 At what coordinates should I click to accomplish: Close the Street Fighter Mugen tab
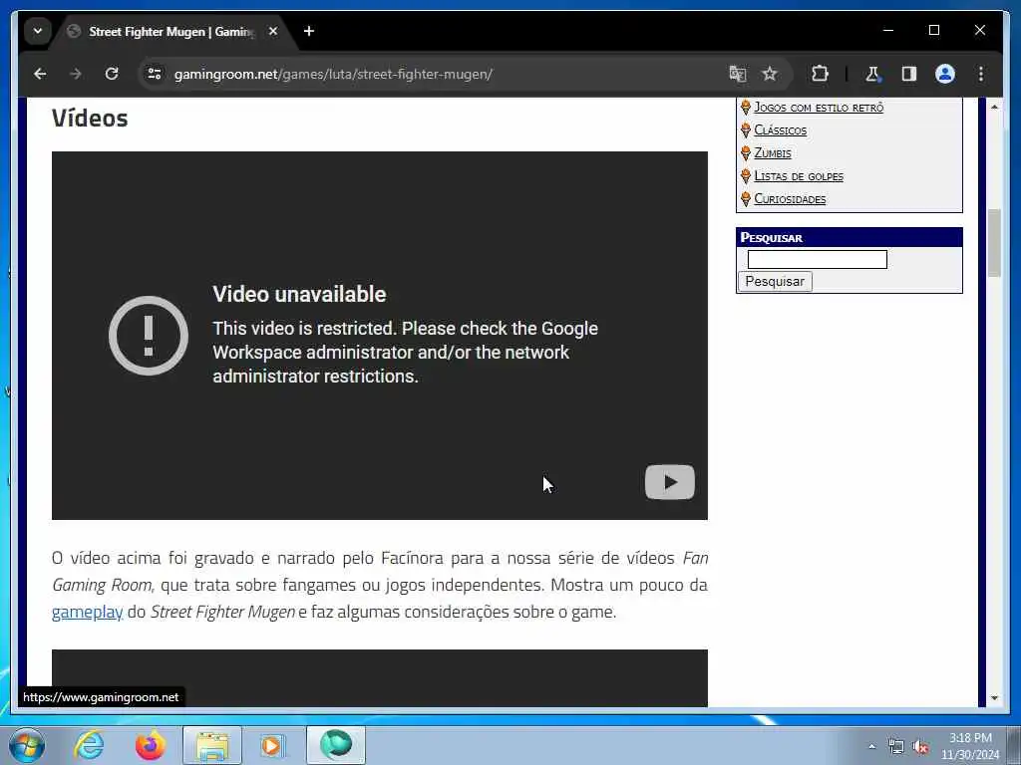[273, 31]
